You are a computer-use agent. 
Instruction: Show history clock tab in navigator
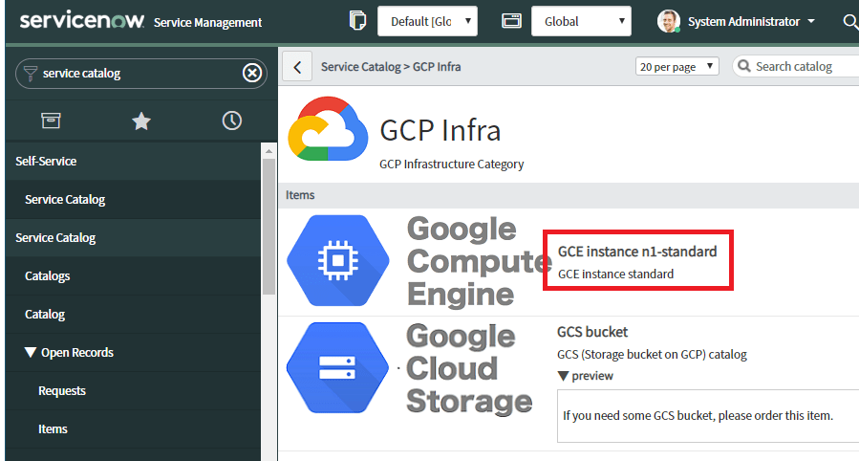[x=232, y=121]
